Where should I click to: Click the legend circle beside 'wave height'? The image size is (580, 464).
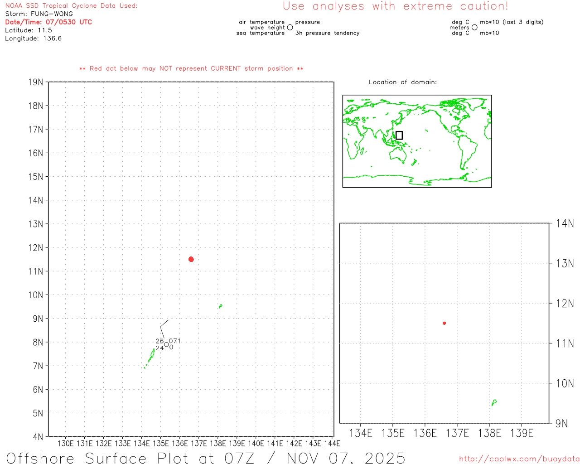click(x=290, y=27)
